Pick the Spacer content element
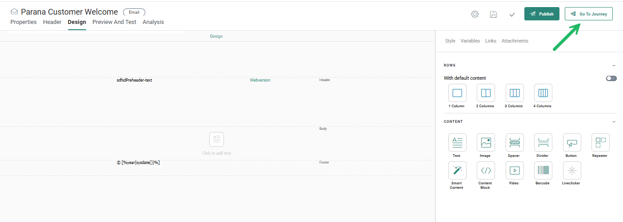The image size is (623, 222). tap(515, 143)
